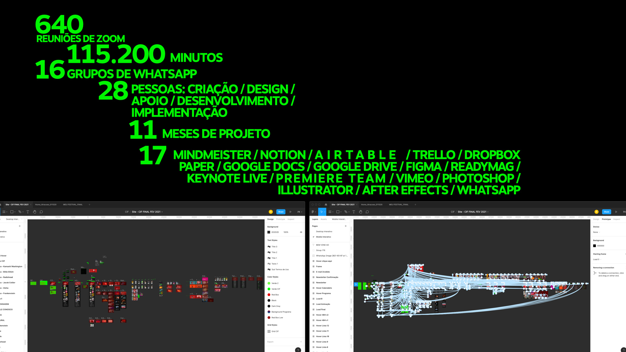The image size is (626, 352).
Task: Open the Figma main menu in right window
Action: (x=313, y=212)
